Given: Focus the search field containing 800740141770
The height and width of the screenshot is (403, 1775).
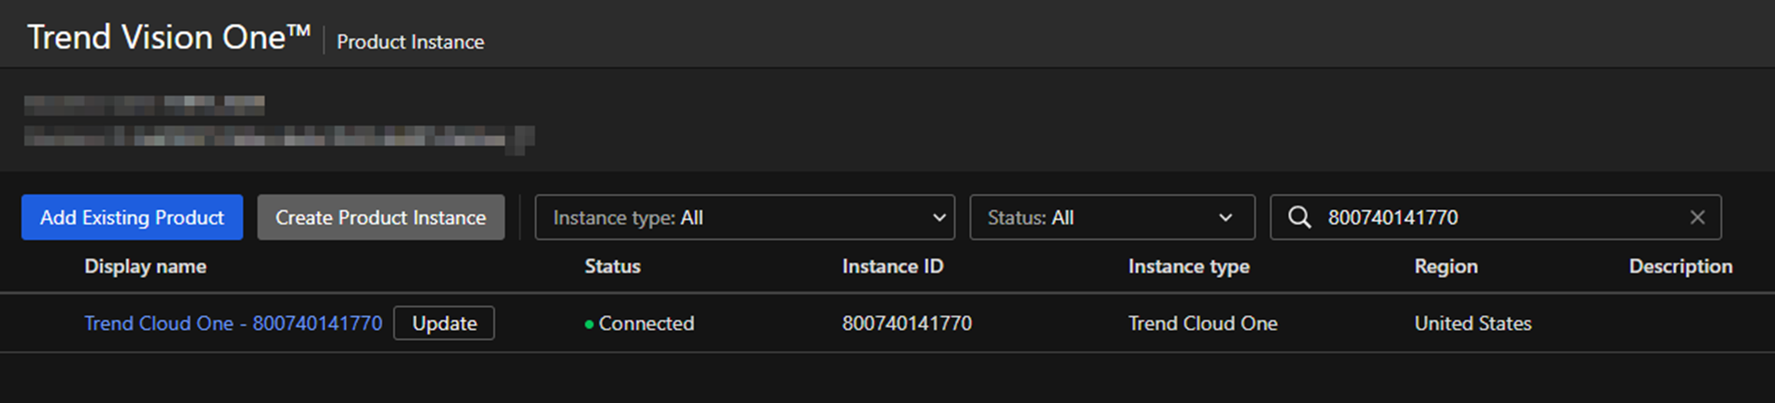Looking at the screenshot, I should coord(1493,217).
